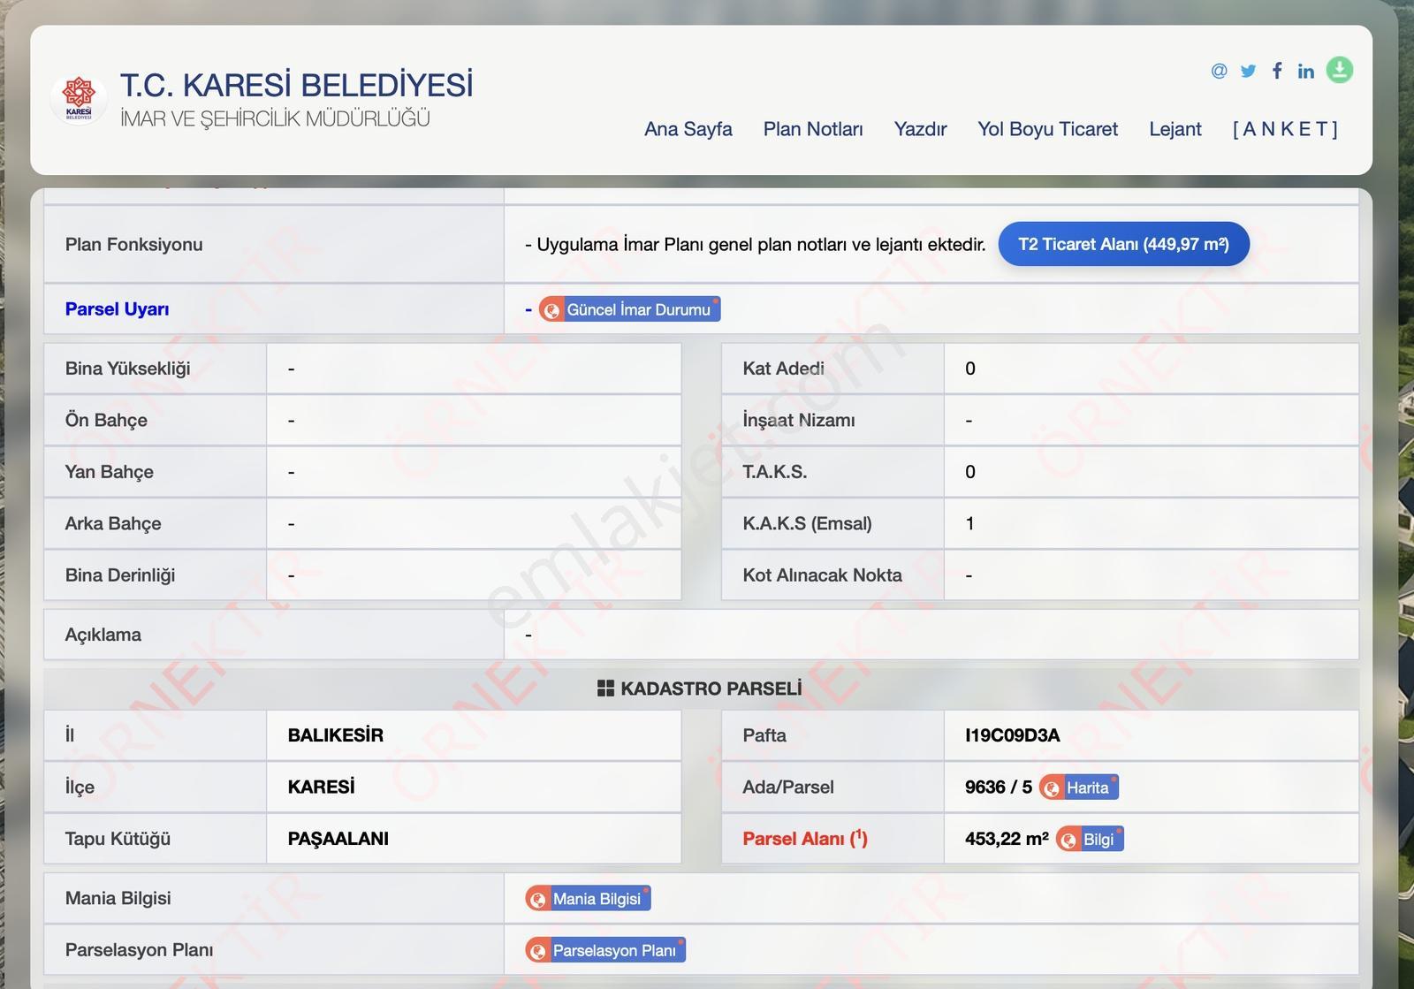Select the Ada/Parsel value 9636 / 5
This screenshot has width=1414, height=989.
pos(999,787)
